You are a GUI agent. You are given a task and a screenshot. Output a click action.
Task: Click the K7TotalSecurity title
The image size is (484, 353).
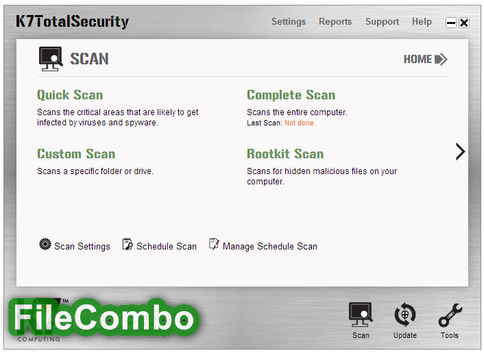coord(72,22)
